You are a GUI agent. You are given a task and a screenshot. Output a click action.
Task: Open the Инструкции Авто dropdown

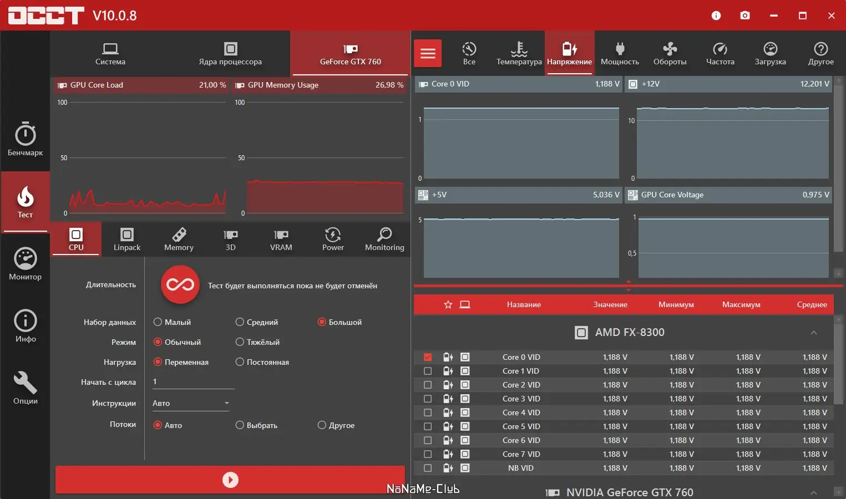[x=190, y=403]
